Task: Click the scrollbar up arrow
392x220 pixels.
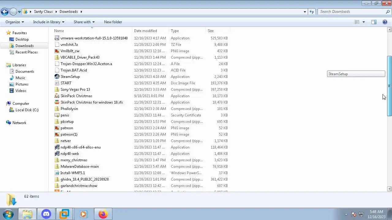Action: pos(390,30)
